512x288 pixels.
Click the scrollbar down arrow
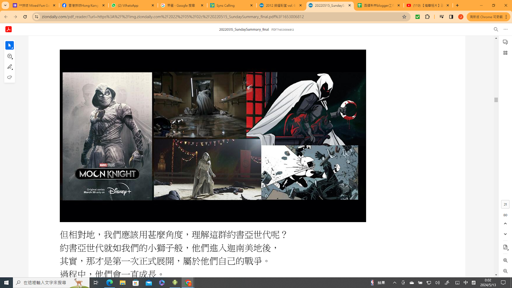(496, 275)
